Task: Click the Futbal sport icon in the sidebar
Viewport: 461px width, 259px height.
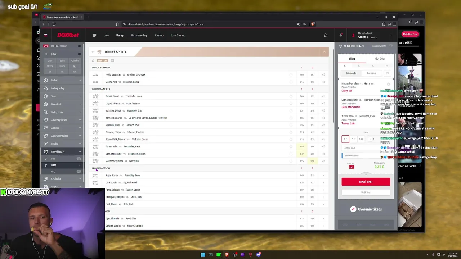Action: point(46,81)
